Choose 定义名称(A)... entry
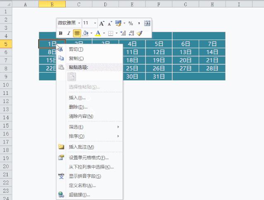Screen dimensions: 264x200 [89, 186]
